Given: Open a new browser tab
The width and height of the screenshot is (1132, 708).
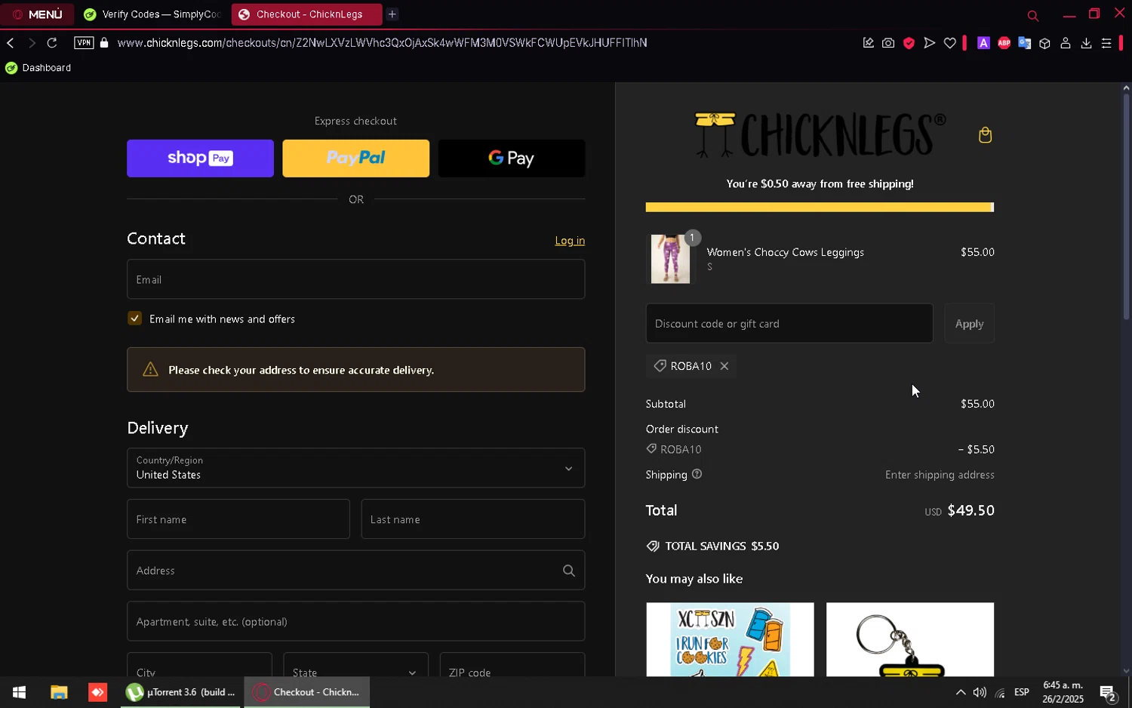Looking at the screenshot, I should pyautogui.click(x=392, y=14).
